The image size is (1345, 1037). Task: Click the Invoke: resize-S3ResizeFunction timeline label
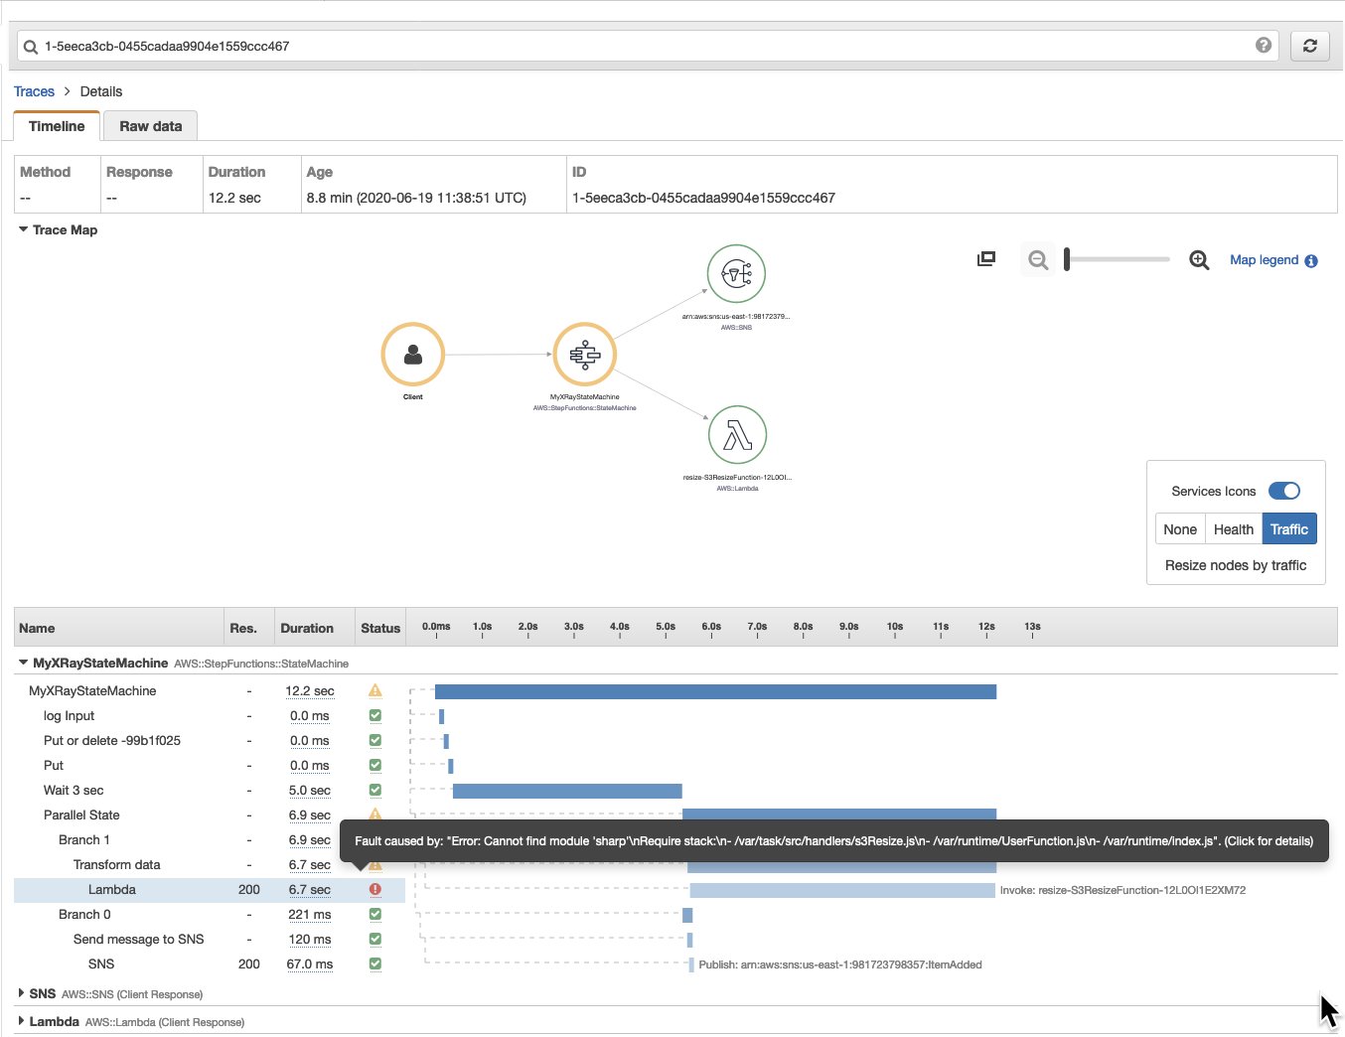click(1122, 890)
